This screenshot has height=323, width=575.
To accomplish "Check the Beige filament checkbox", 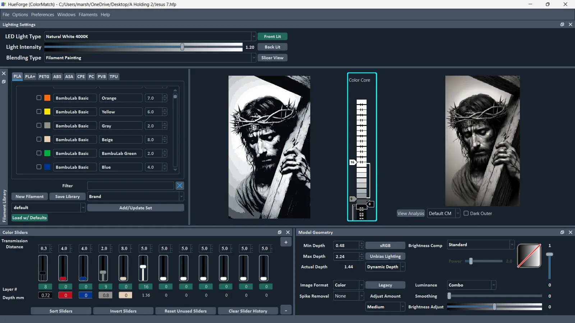I will click(39, 139).
